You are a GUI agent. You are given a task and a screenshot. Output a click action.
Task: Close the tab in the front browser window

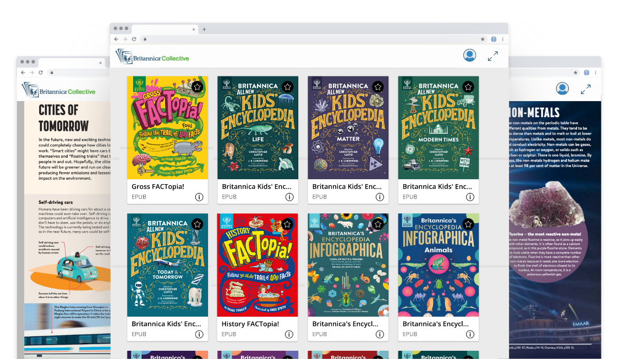[x=194, y=29]
